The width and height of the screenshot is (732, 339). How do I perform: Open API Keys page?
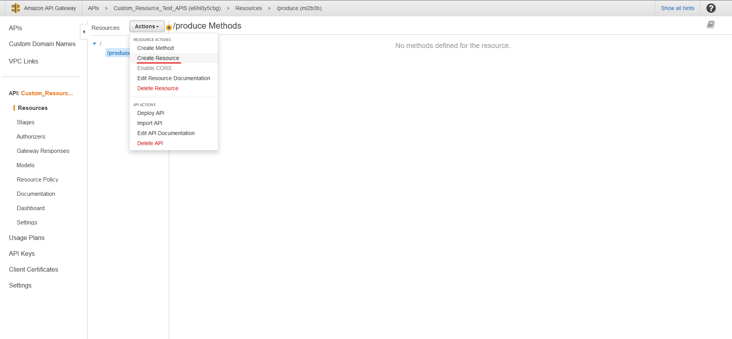(x=22, y=253)
